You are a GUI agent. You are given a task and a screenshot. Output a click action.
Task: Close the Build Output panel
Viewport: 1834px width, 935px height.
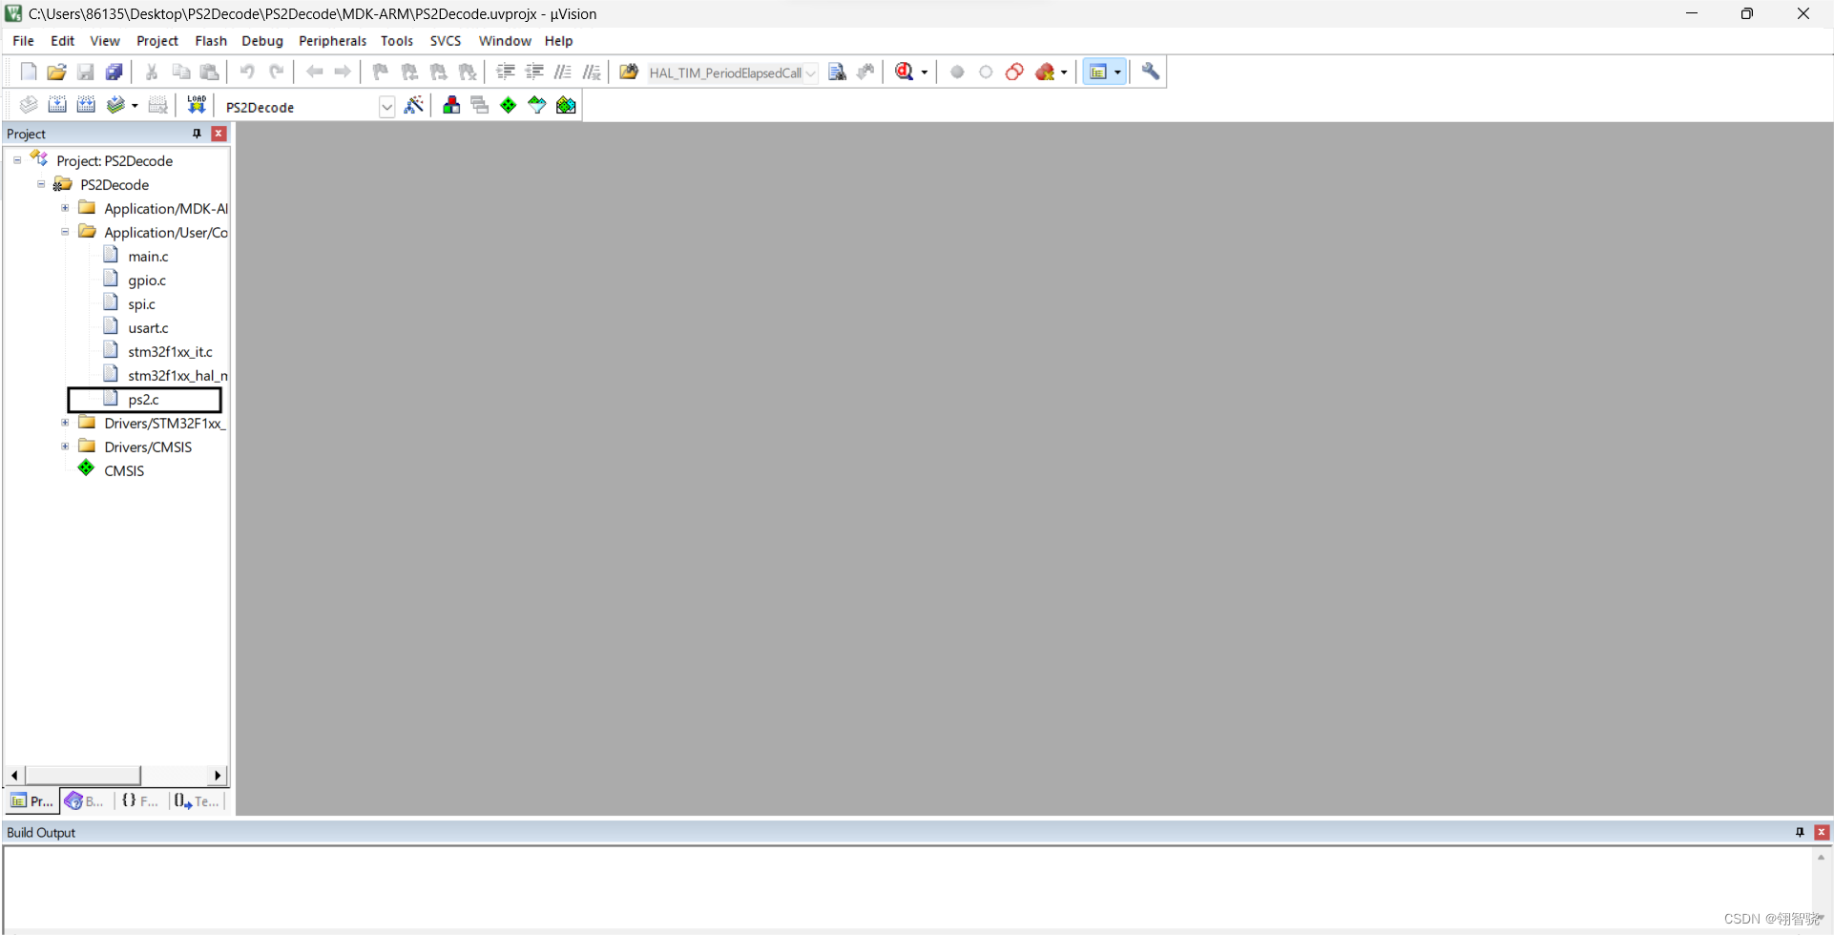pyautogui.click(x=1822, y=832)
